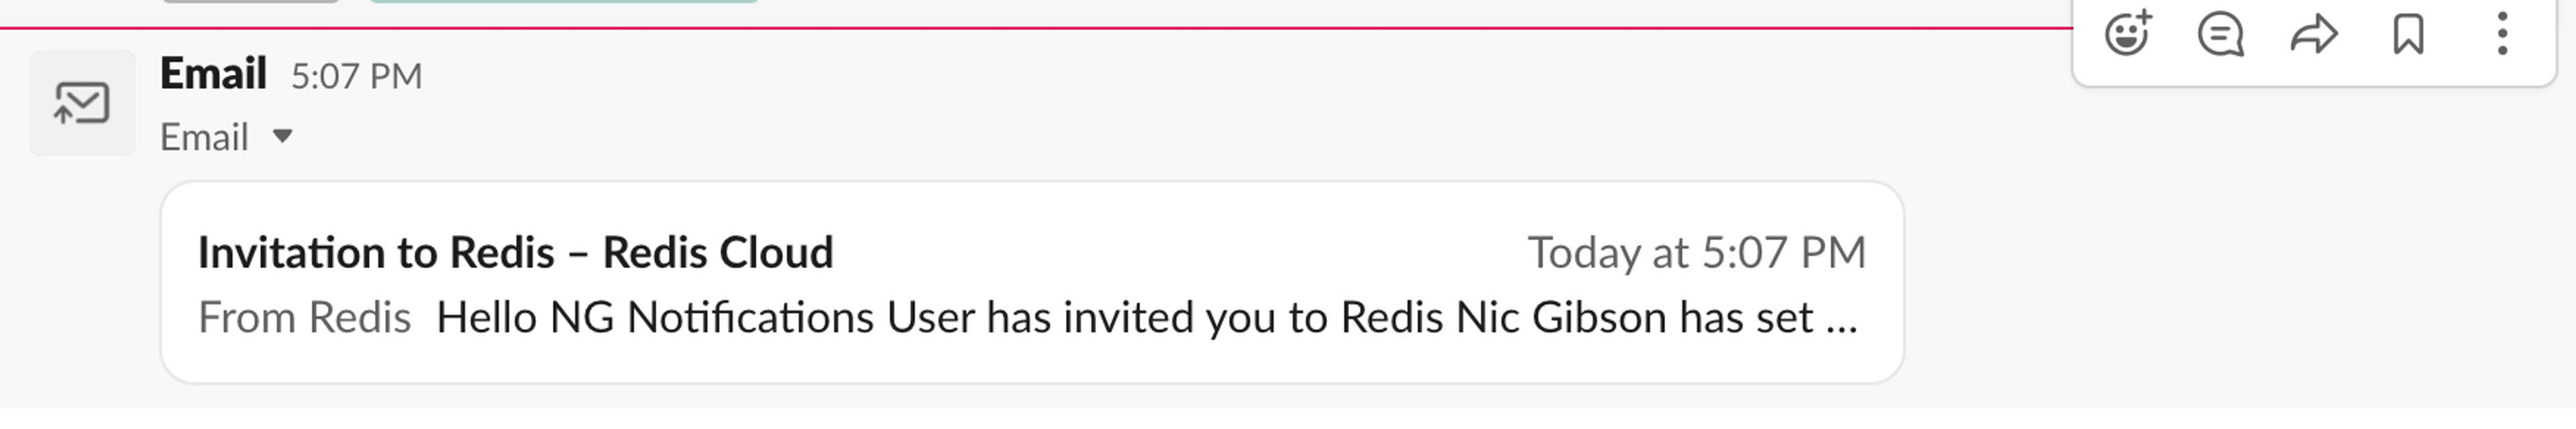Open the Invitation to Redis – Redis Cloud subject
Viewport: 2576px width, 429px height.
pyautogui.click(x=515, y=252)
